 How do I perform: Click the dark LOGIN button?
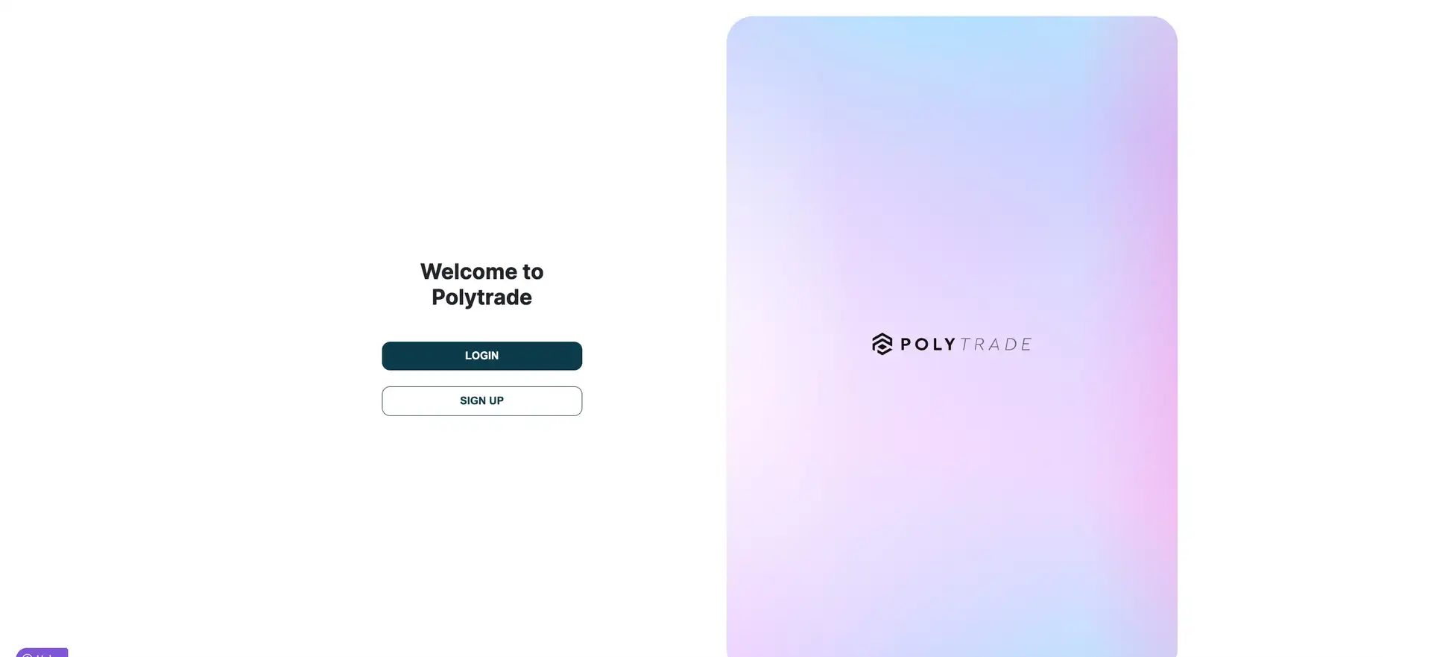(481, 356)
